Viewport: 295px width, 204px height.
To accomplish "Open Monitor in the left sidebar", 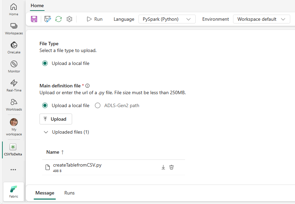I will (14, 67).
